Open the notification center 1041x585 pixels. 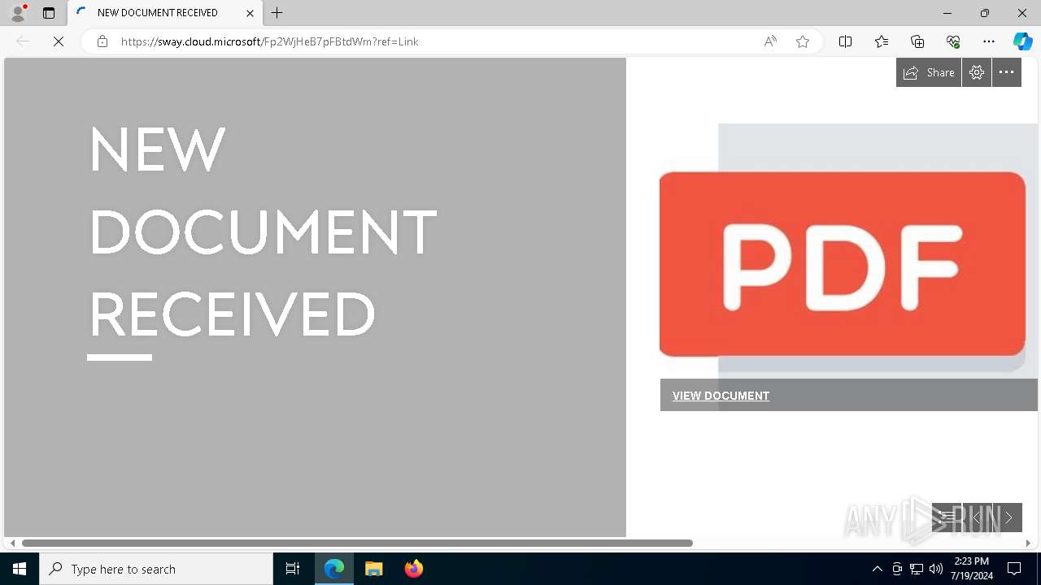[1014, 569]
